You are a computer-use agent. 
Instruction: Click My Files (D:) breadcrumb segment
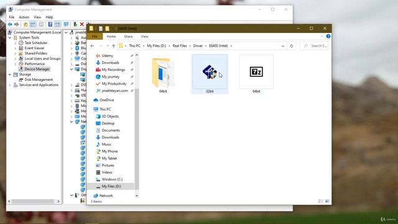point(156,45)
